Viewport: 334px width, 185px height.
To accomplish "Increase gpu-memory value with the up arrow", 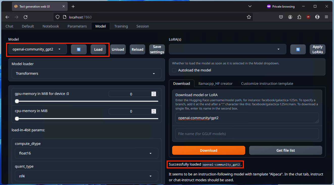I will 153,93.
